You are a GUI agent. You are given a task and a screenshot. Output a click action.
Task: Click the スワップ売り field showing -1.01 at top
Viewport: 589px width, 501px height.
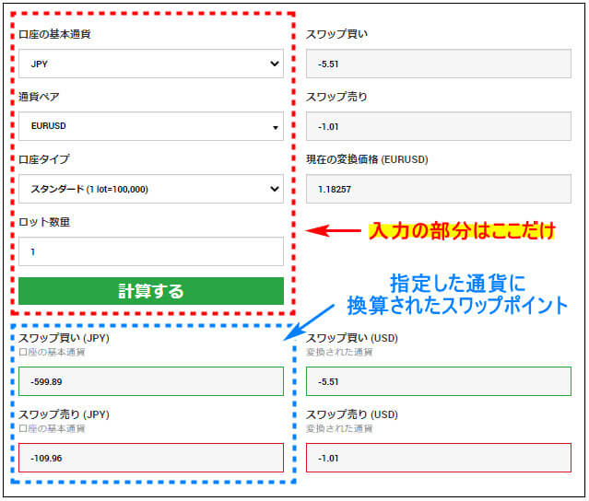[x=439, y=126]
